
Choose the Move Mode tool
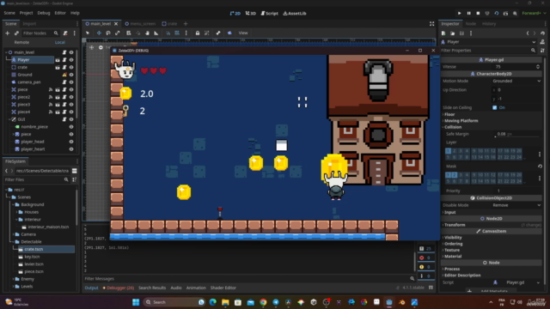click(x=99, y=33)
